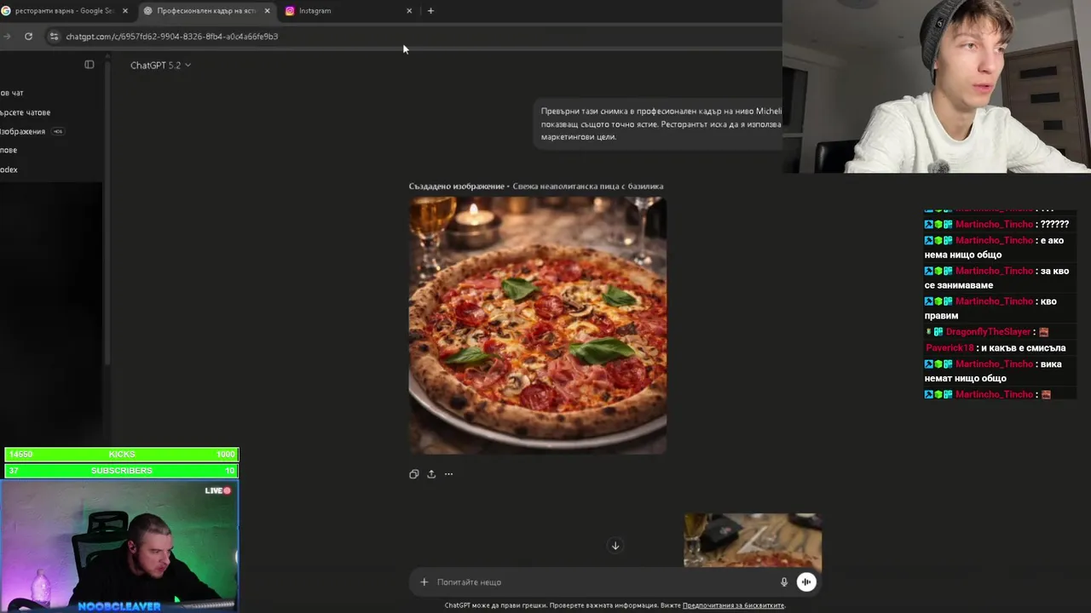Open cookie preferences link
This screenshot has width=1091, height=613.
733,605
